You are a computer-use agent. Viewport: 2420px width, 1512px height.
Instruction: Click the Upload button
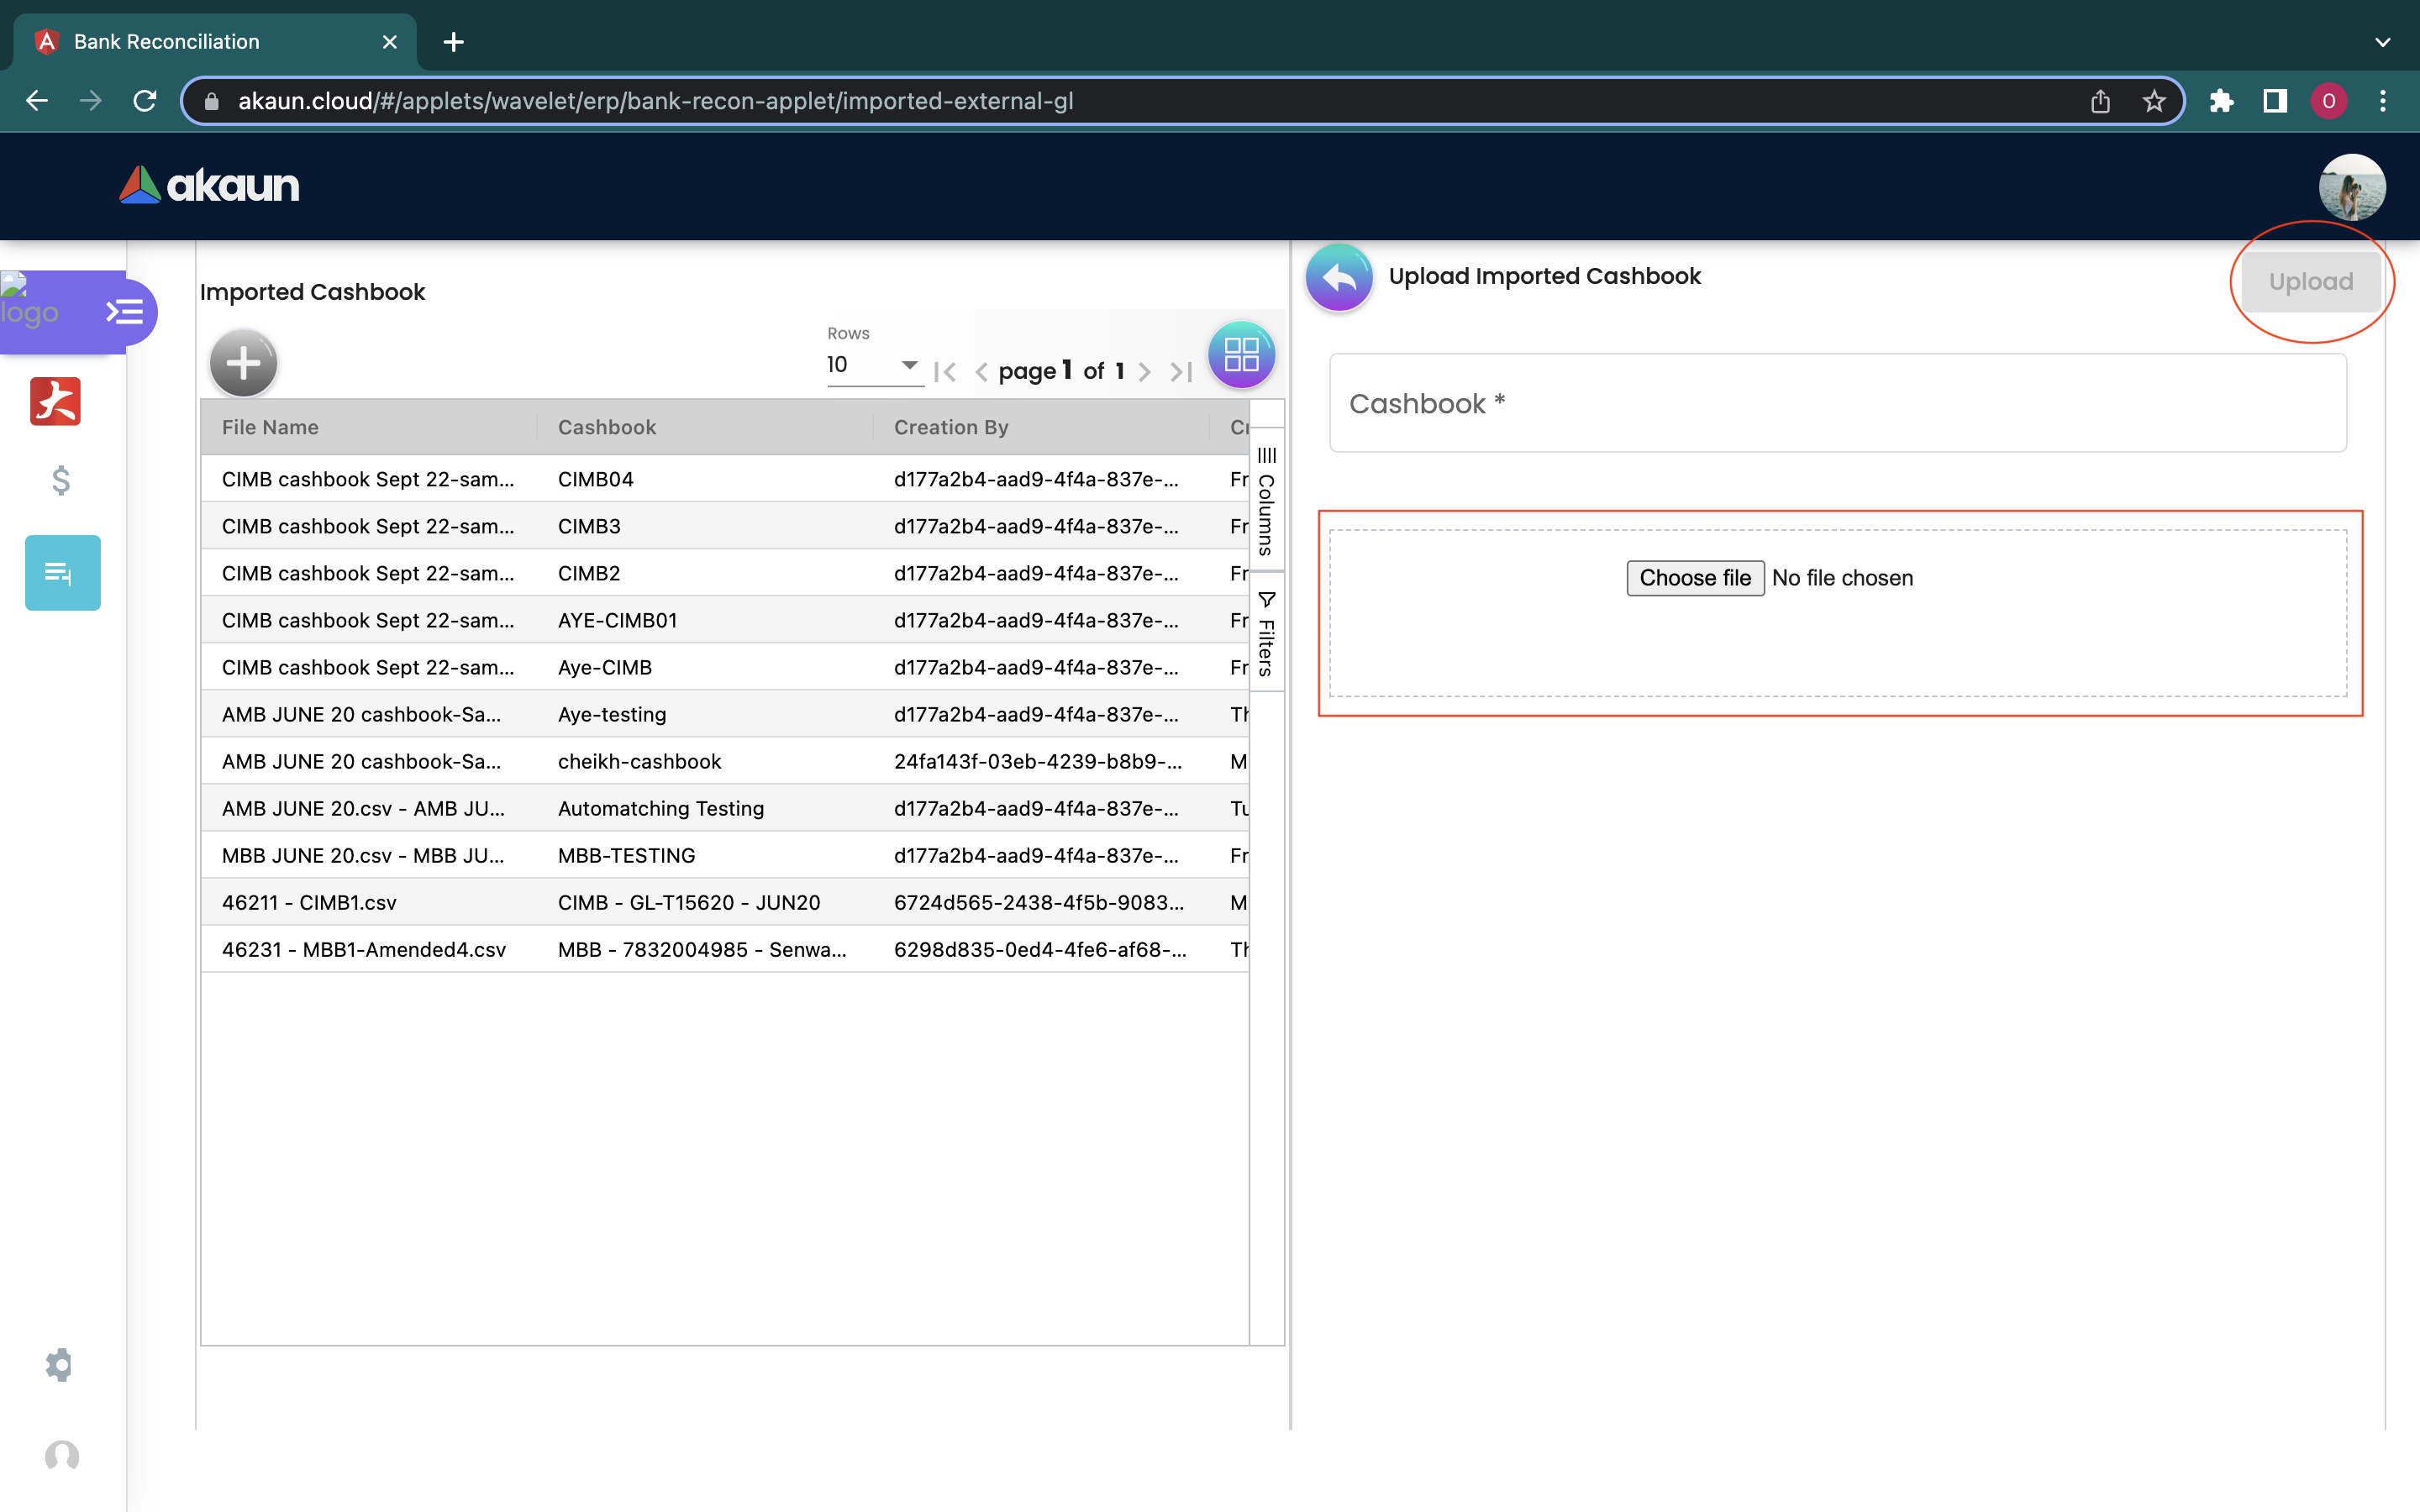(x=2310, y=282)
